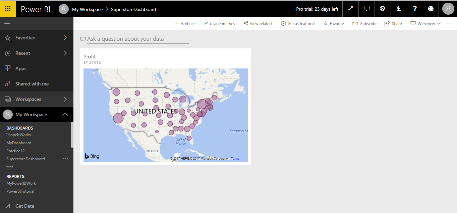
Task: Select My Workspace in the navigation pane
Action: tap(37, 115)
